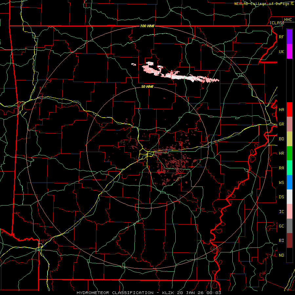The width and height of the screenshot is (295, 295).
Task: Select the red HA legend color swatch
Action: 289,109
